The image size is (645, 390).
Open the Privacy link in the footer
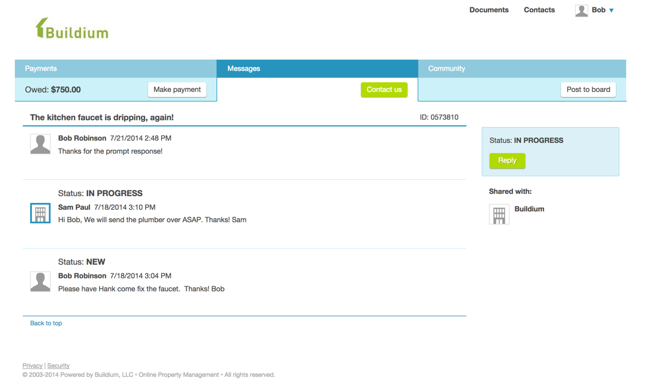point(32,365)
